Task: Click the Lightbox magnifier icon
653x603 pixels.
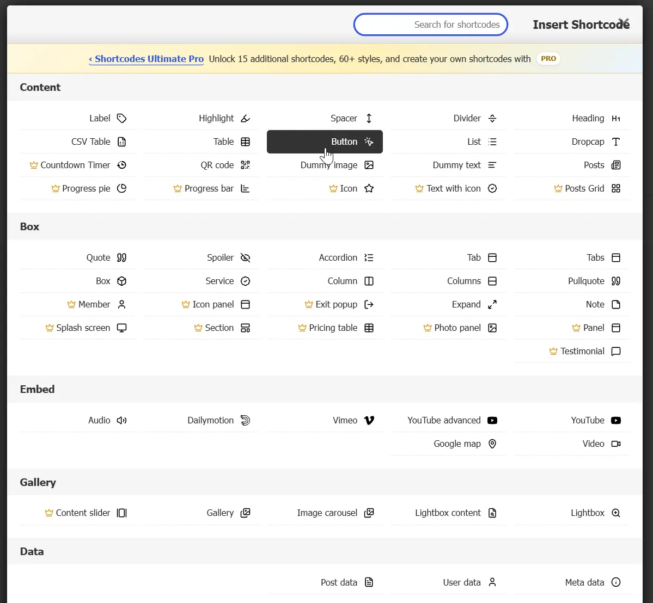Action: 616,513
